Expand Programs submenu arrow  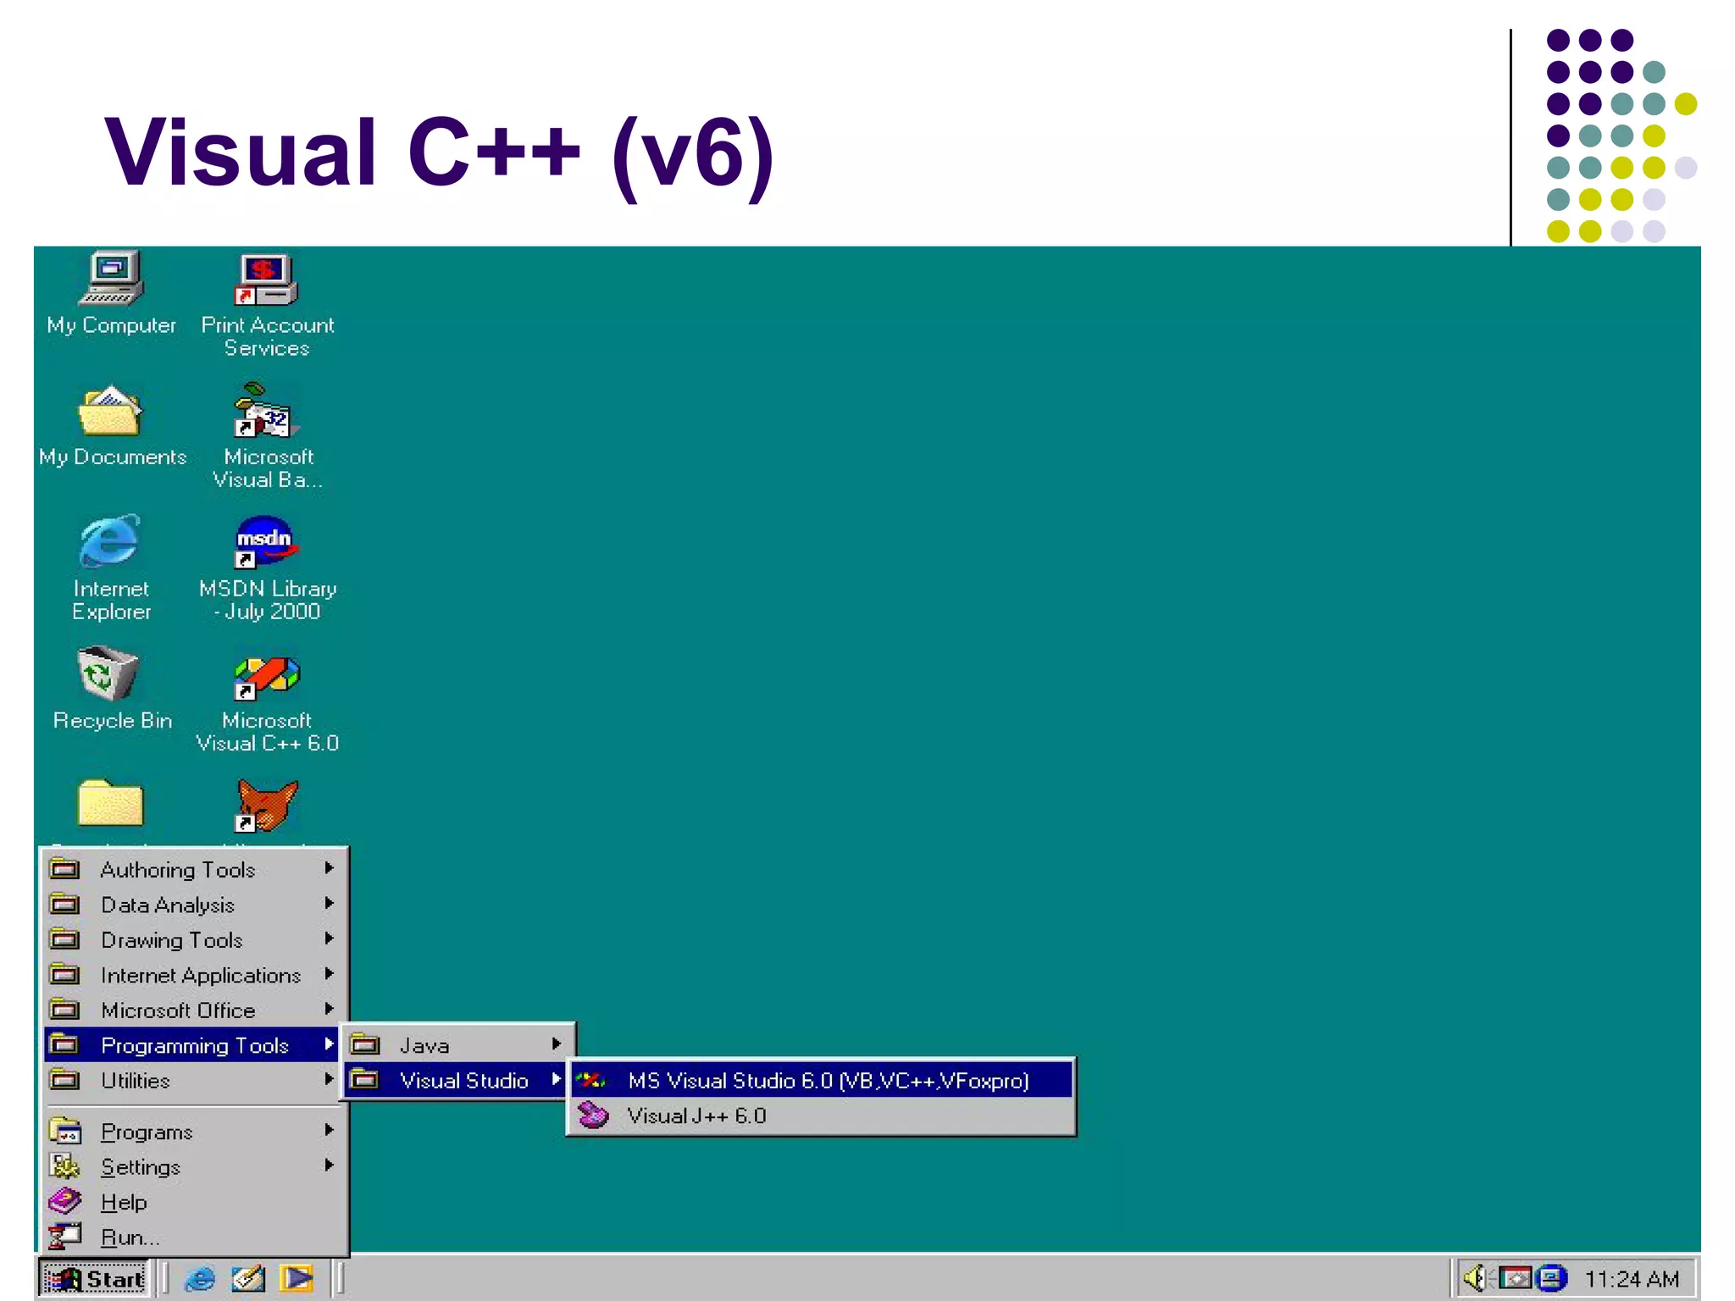pyautogui.click(x=329, y=1130)
